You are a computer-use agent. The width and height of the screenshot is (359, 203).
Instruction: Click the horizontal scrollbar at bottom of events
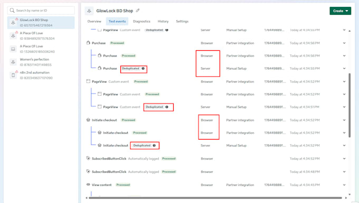click(215, 198)
